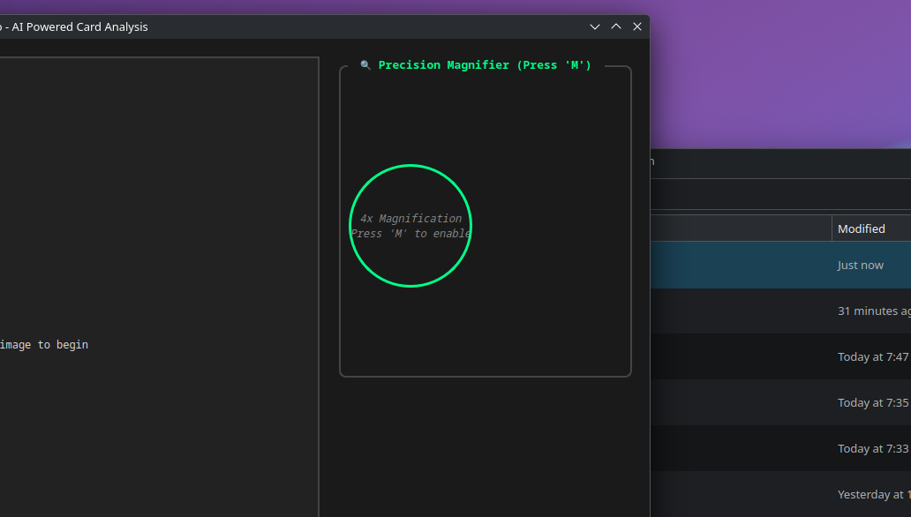Close the AI Powered Card Analysis window
Screen dimensions: 911x517
pyautogui.click(x=637, y=26)
